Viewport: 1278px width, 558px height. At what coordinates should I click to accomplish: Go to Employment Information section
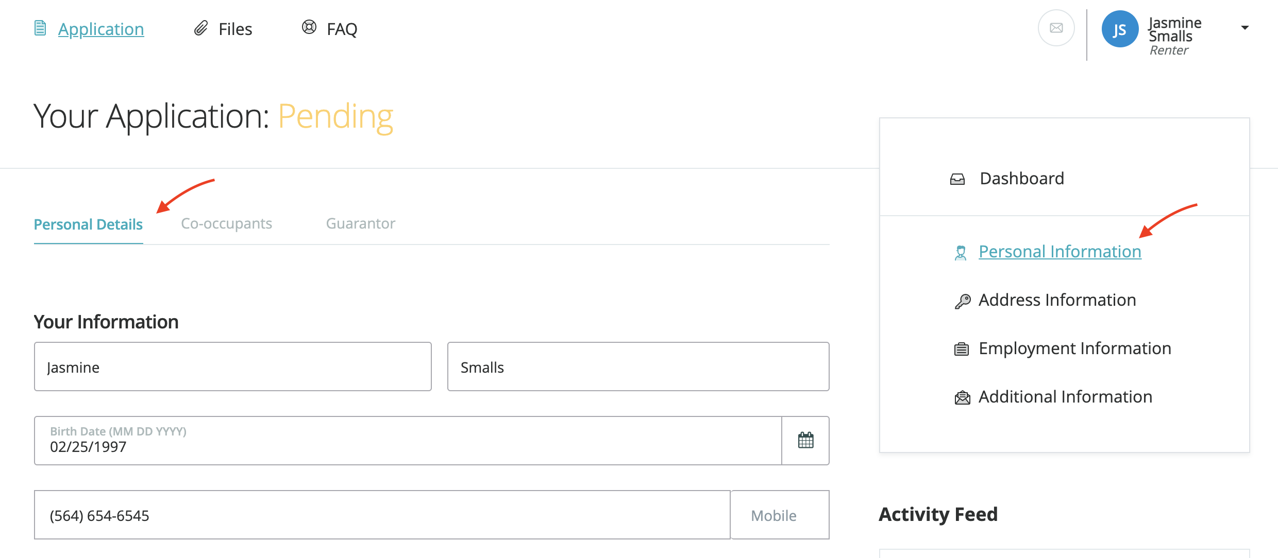[x=1074, y=348]
